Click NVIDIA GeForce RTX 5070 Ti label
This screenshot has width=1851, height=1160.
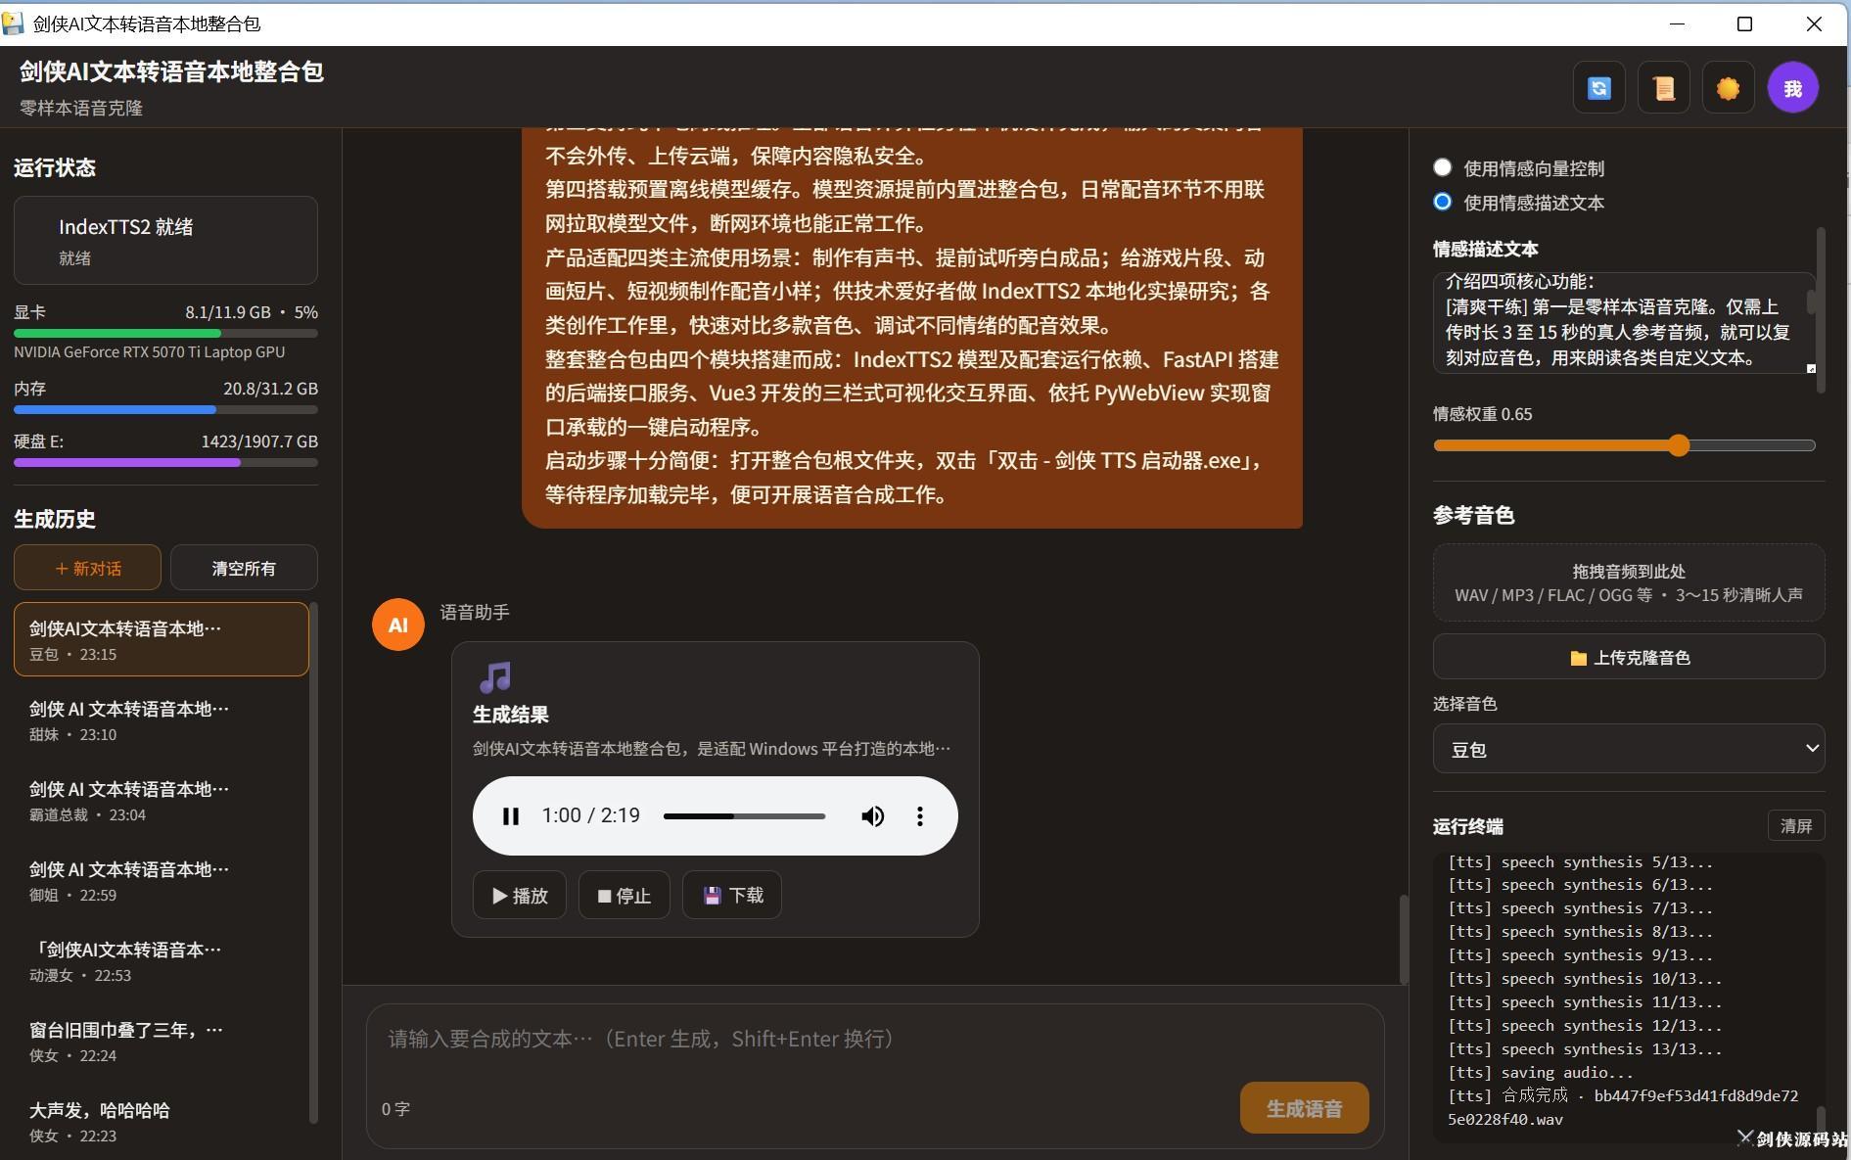click(x=150, y=351)
